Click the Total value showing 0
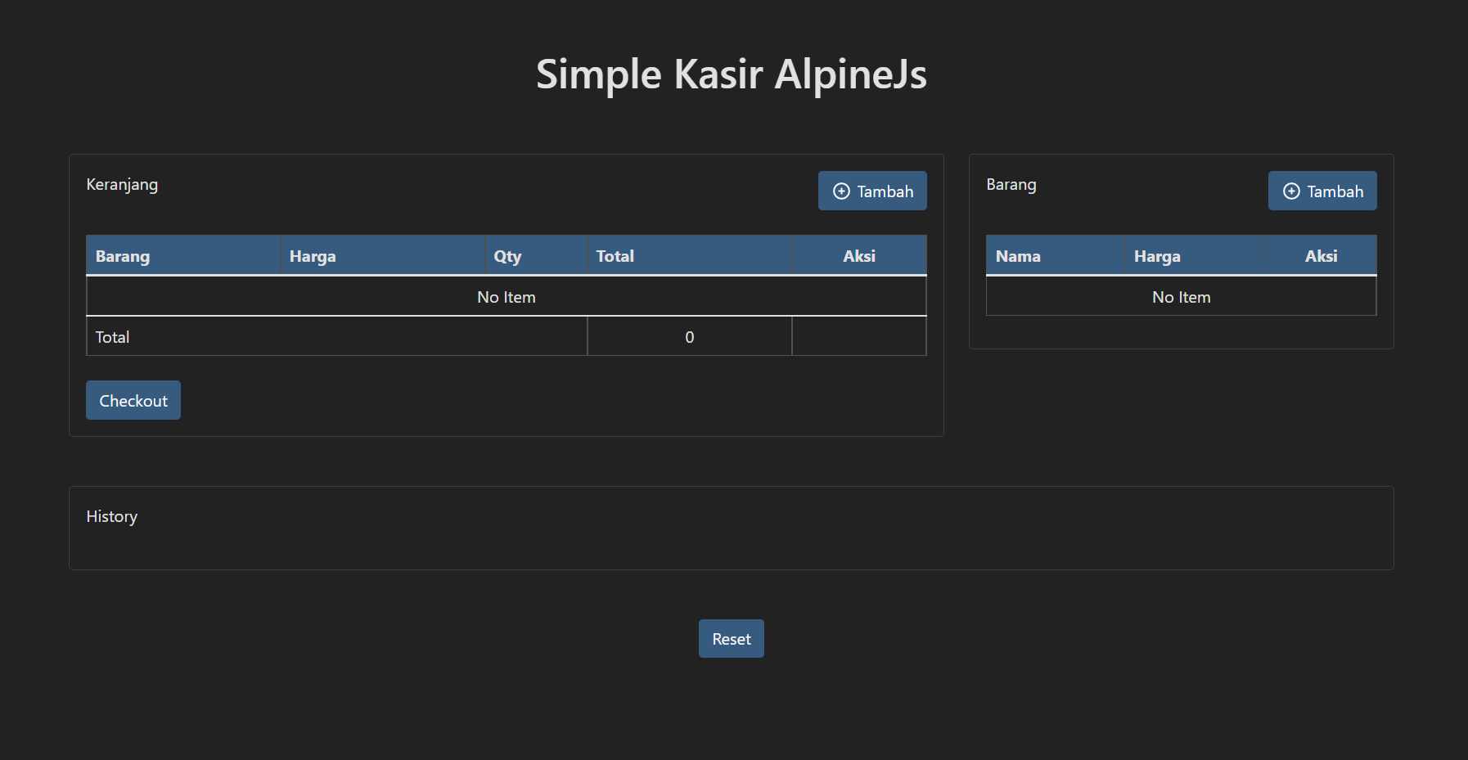Screen dimensions: 1468x760 click(x=689, y=336)
